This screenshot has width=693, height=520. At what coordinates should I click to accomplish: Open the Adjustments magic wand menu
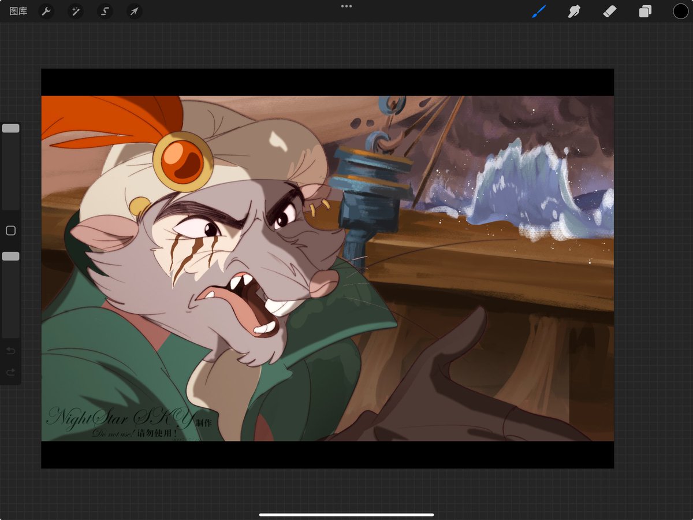pyautogui.click(x=76, y=11)
